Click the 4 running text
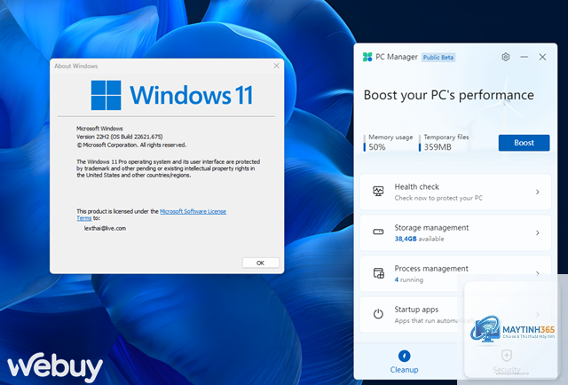The width and height of the screenshot is (568, 385). point(408,280)
